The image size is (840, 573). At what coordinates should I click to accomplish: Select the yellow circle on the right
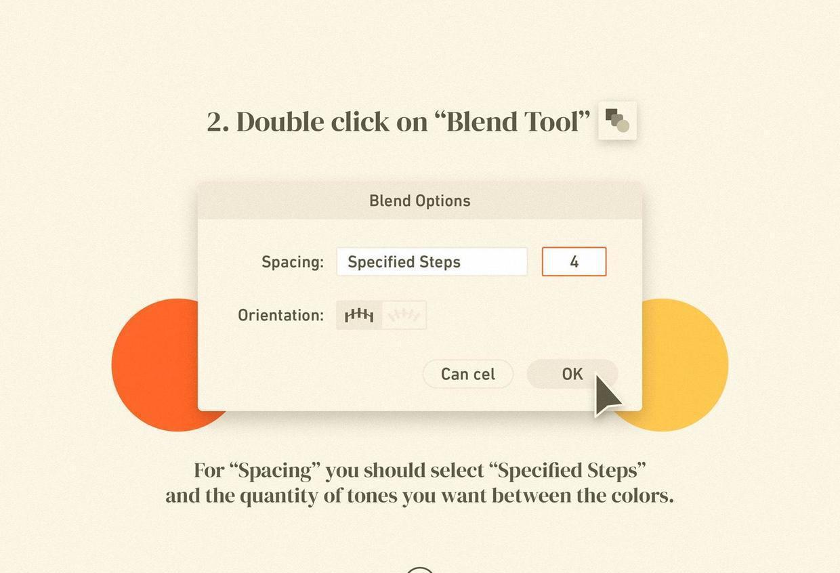point(685,365)
